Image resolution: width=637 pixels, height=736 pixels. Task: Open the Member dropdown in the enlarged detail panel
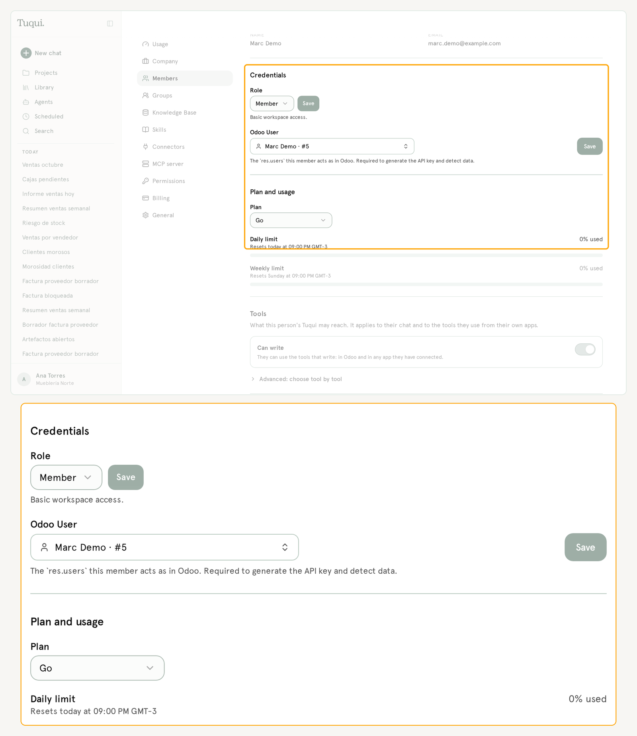click(x=66, y=477)
